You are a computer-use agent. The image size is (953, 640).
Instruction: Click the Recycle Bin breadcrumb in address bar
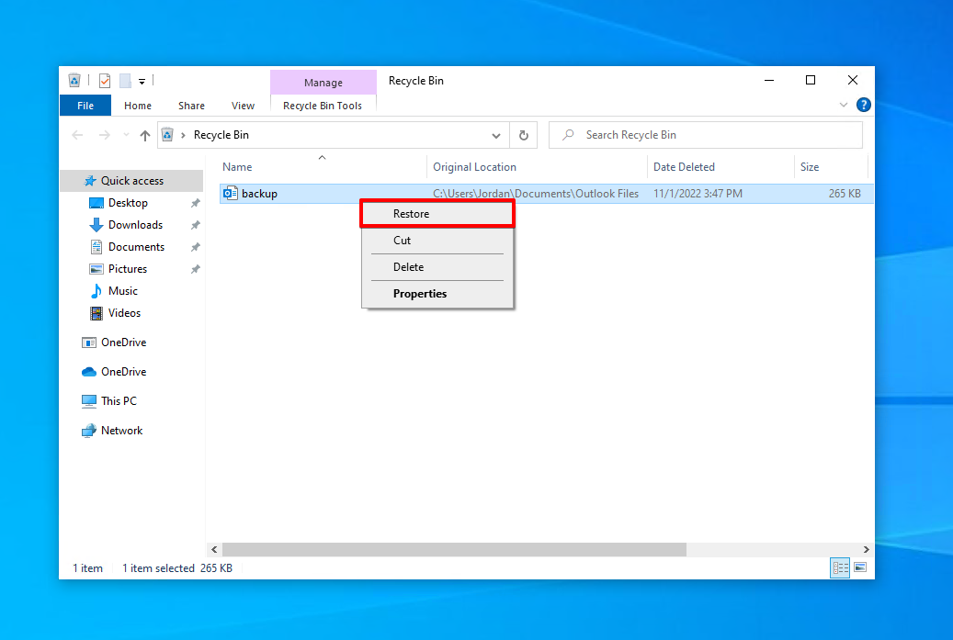pos(221,135)
